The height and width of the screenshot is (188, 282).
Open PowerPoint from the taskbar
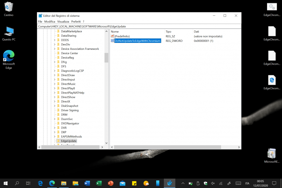111,183
